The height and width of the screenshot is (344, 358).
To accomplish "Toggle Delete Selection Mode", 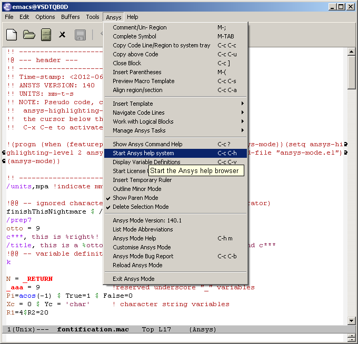I will [175, 207].
